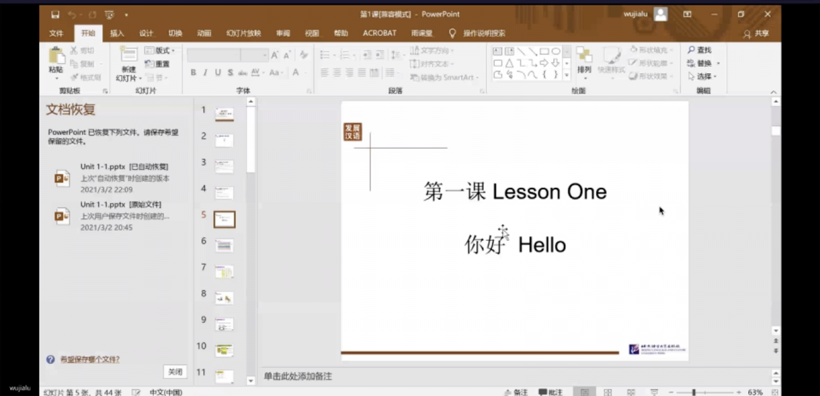The width and height of the screenshot is (820, 396).
Task: Open the original Unit 1-1.pptx [原始文件]
Action: click(x=113, y=216)
